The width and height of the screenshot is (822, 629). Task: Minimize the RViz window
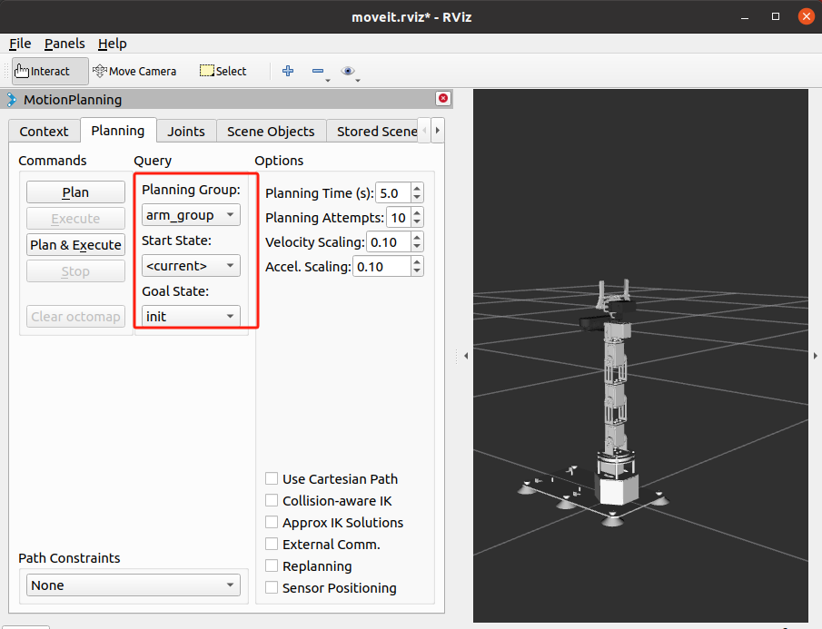[x=745, y=16]
